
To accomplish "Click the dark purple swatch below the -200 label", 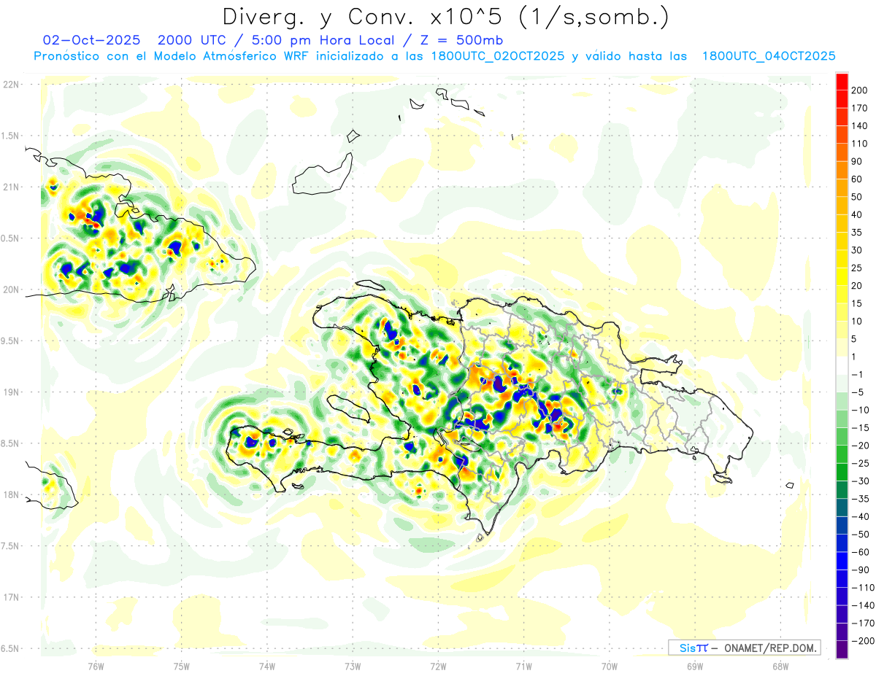I will coord(842,650).
